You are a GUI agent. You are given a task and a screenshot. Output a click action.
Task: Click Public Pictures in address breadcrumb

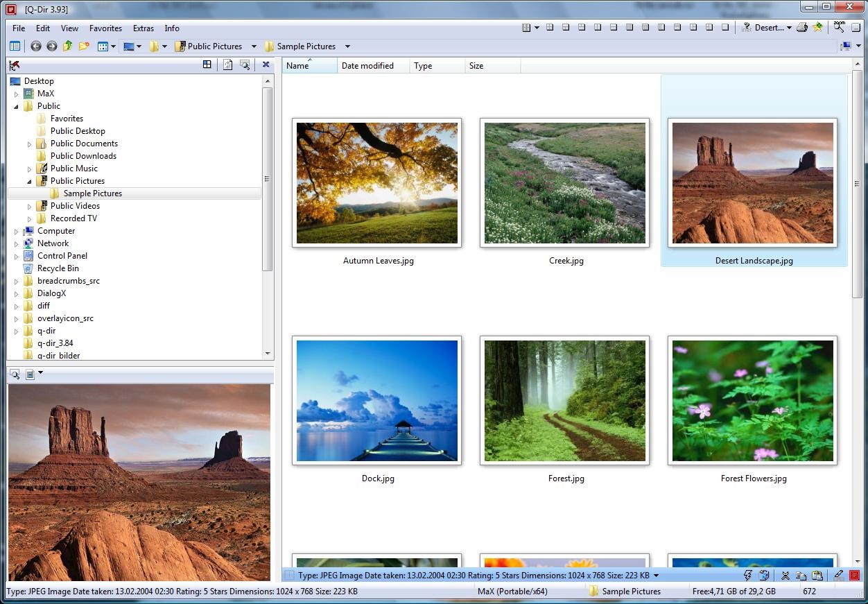pos(214,46)
